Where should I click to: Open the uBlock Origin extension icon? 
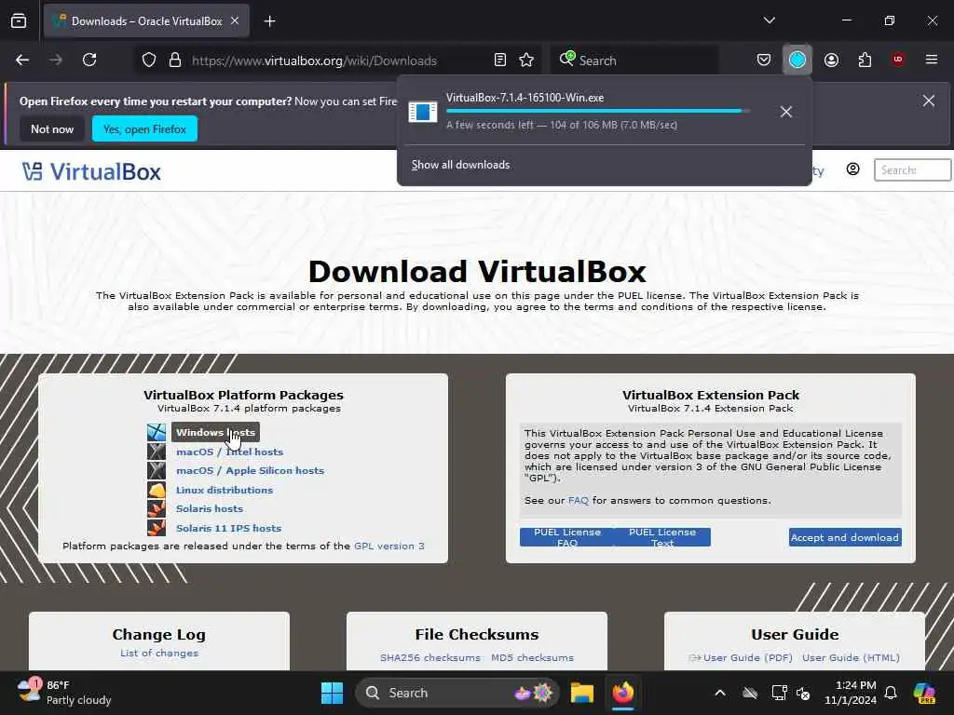[898, 60]
